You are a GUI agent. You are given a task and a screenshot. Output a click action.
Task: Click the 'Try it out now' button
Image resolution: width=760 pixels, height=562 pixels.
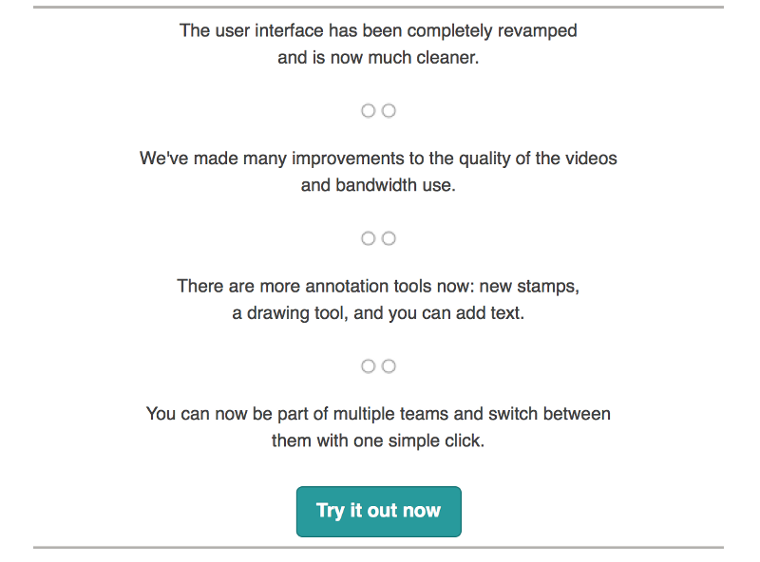(378, 511)
